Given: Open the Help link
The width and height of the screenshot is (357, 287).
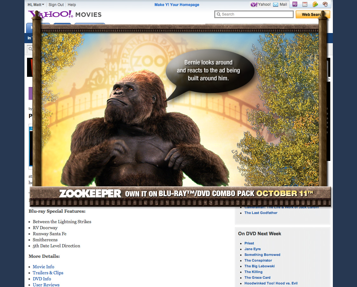Looking at the screenshot, I should point(72,4).
